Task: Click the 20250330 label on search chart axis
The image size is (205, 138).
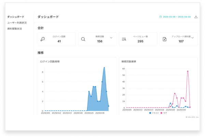Action: coord(181,110)
